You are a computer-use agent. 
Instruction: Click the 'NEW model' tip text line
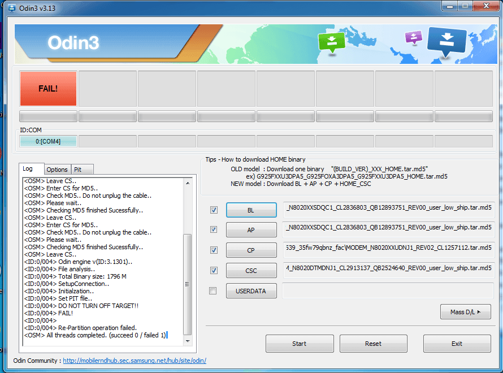301,184
